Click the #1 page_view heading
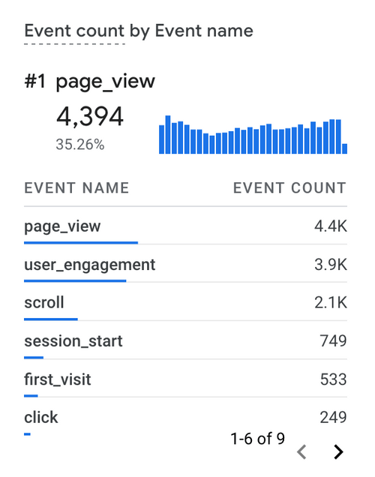Screen dimensions: 375x477 coord(90,82)
